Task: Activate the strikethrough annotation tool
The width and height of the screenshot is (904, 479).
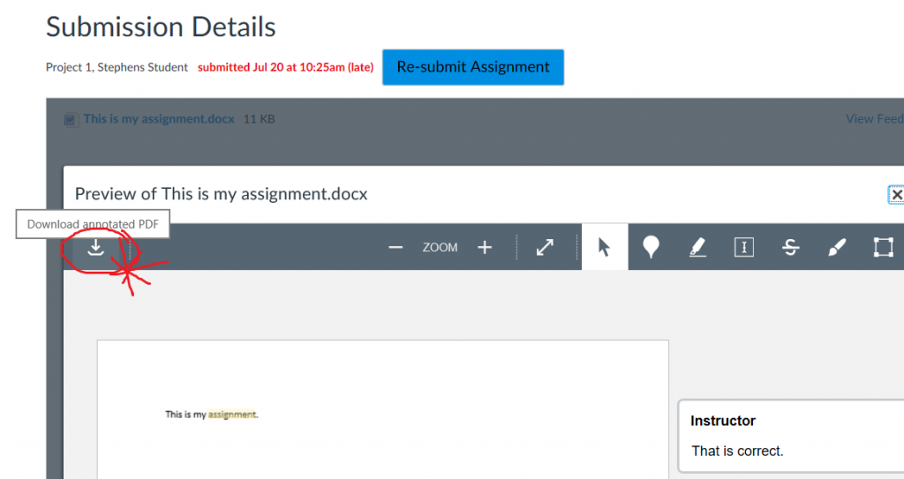Action: (x=791, y=248)
